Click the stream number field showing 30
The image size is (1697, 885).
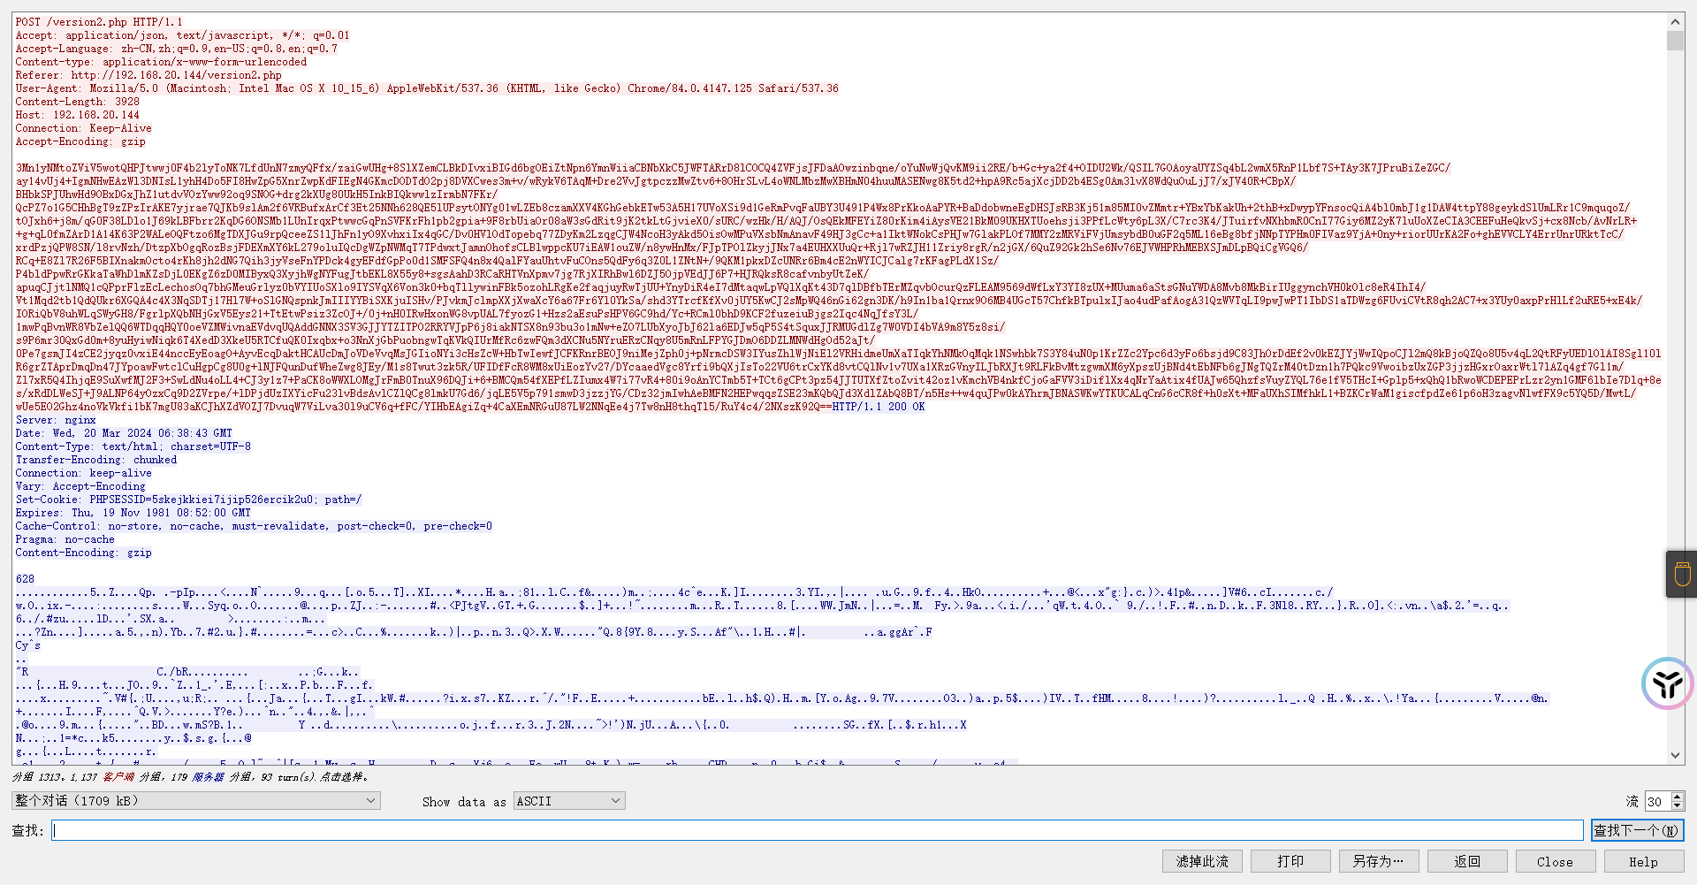1656,801
